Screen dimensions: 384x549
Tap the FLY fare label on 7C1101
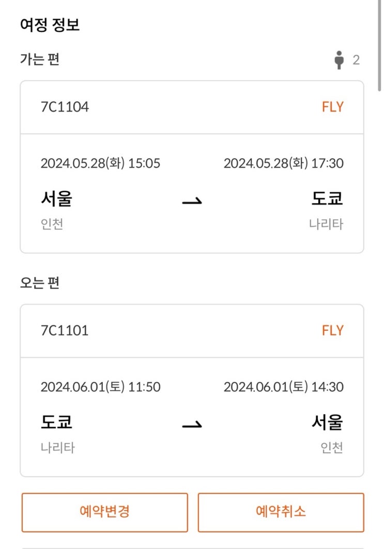[x=332, y=330]
